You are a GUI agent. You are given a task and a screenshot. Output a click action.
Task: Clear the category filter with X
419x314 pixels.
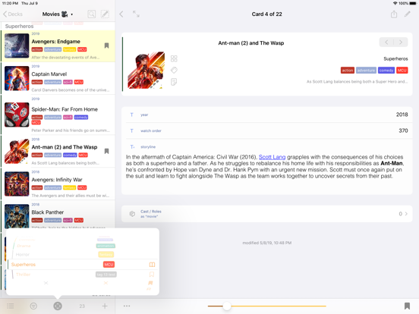[46, 283]
